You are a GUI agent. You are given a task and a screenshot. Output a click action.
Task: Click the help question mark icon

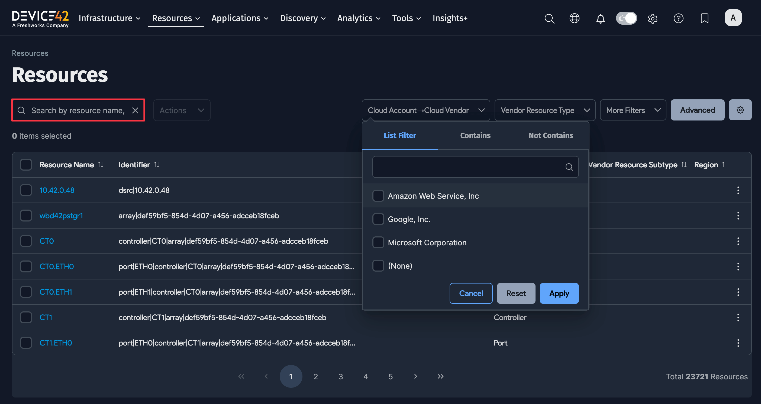click(679, 18)
